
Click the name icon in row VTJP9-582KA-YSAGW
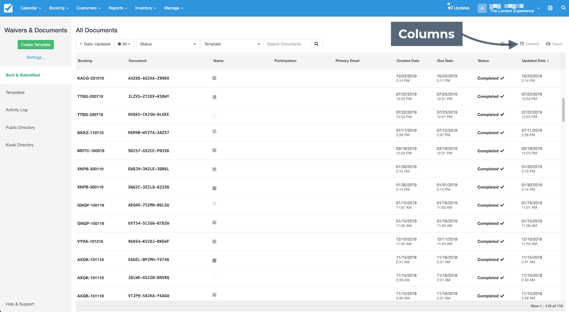(x=214, y=295)
